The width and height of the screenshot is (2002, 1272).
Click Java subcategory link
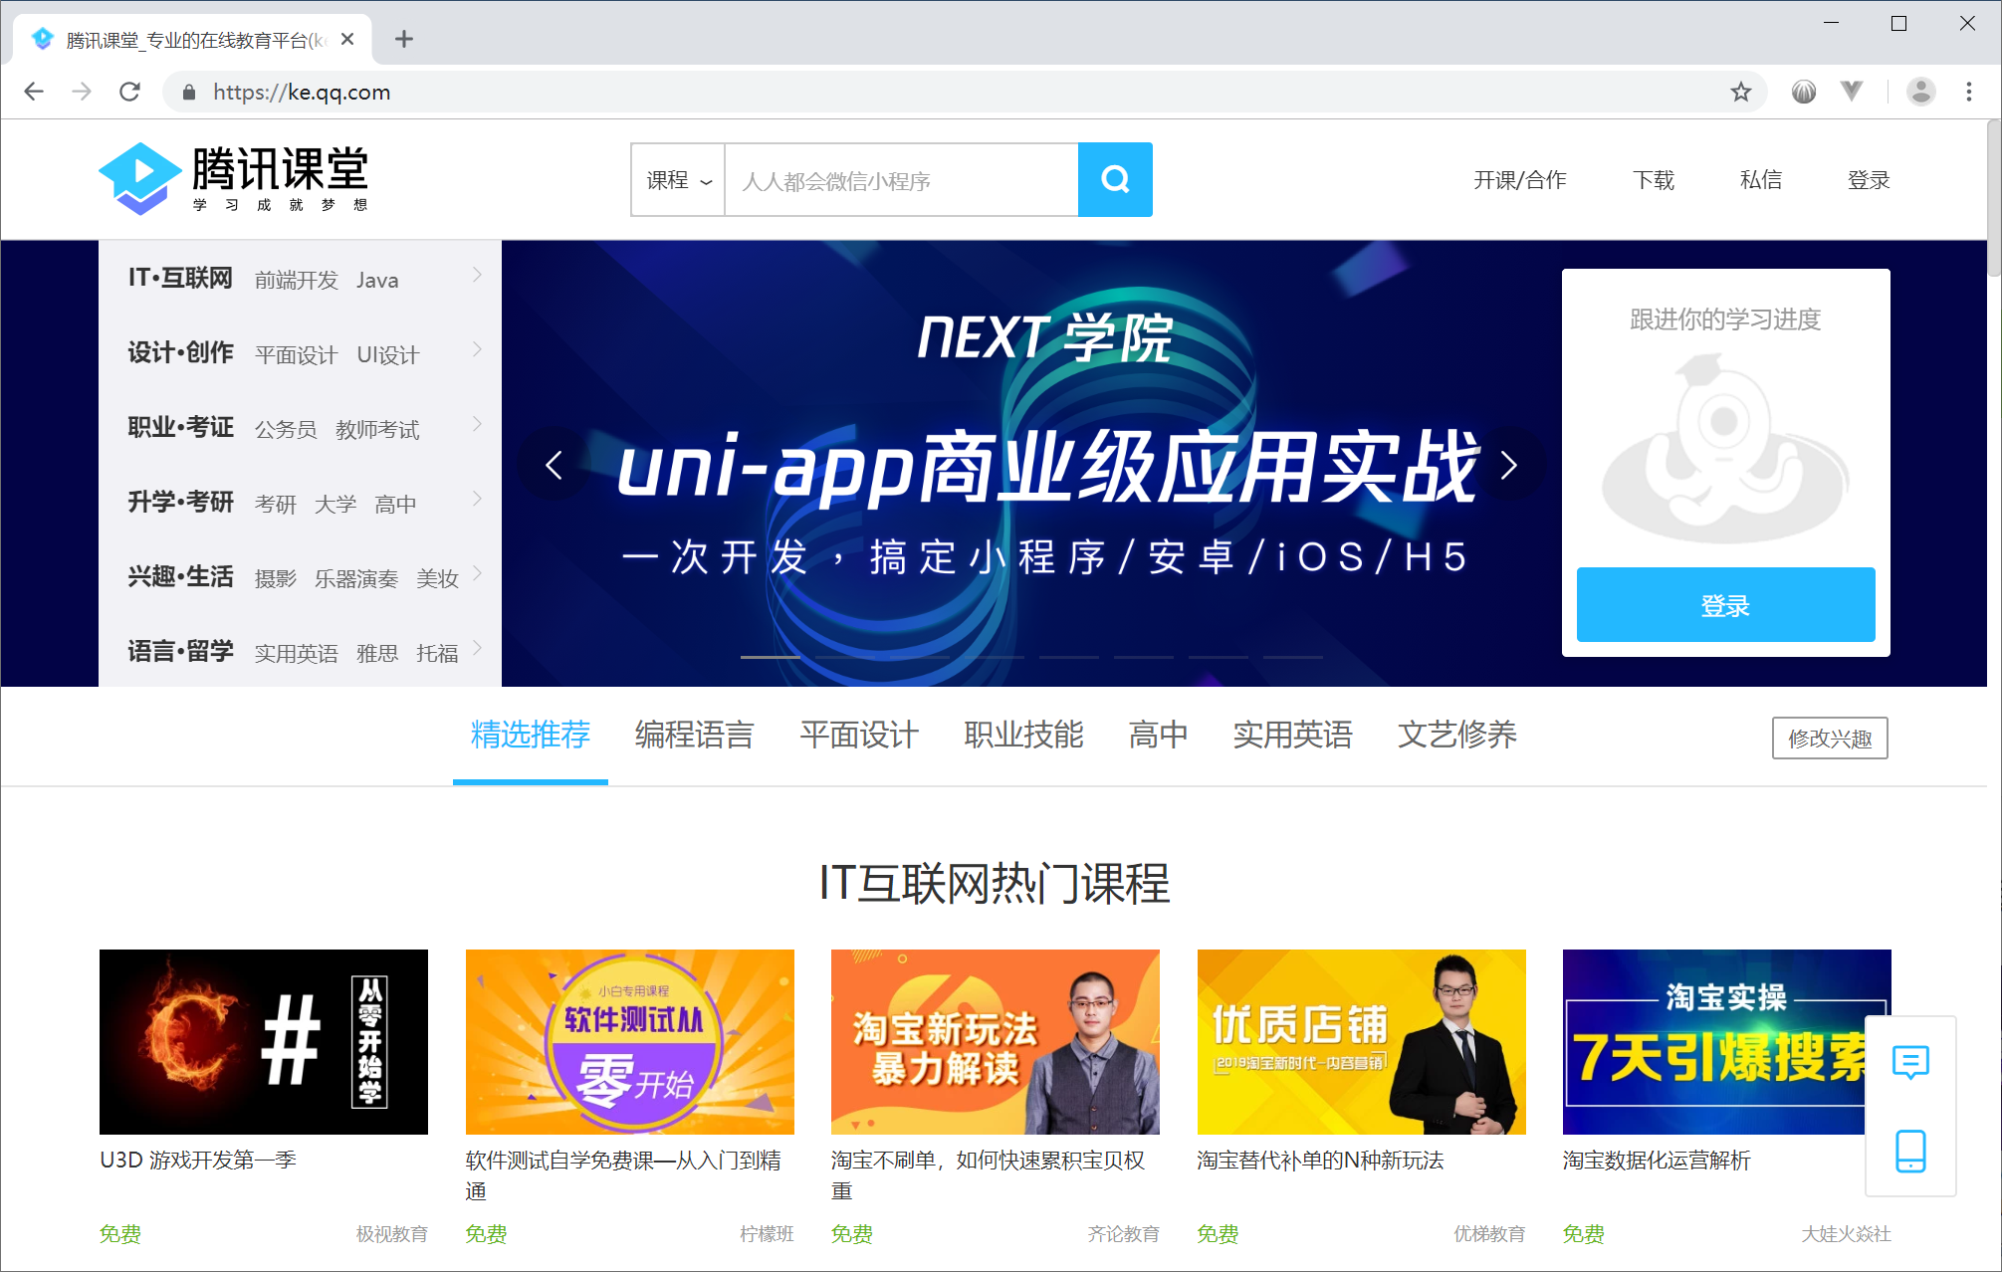[377, 281]
